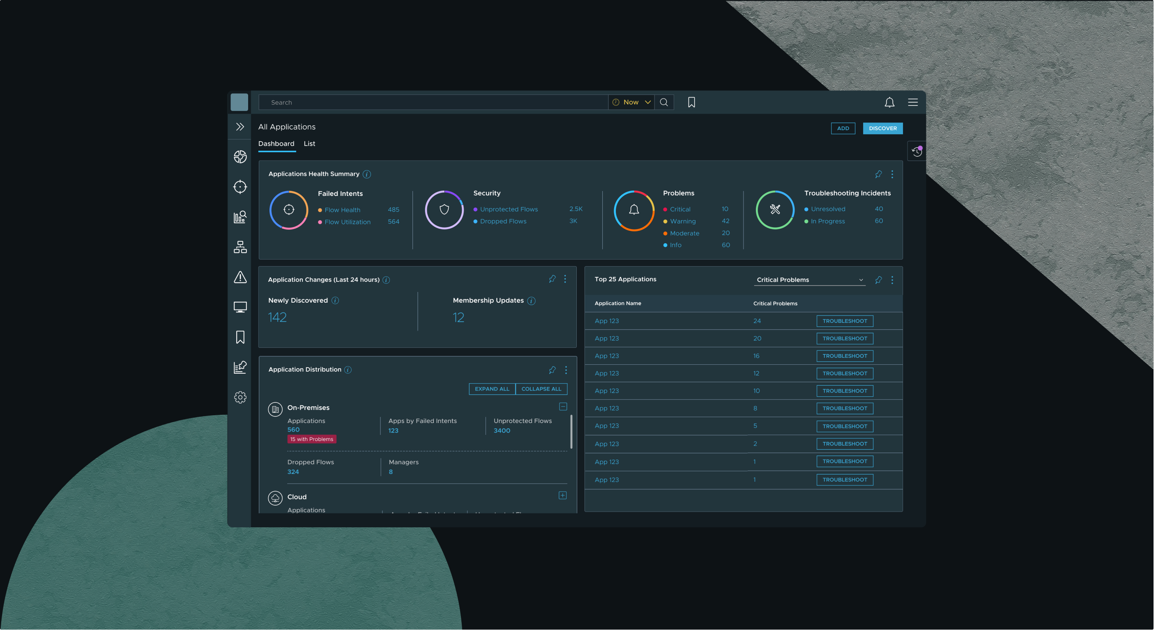Open the Flow Utilization link

point(348,222)
